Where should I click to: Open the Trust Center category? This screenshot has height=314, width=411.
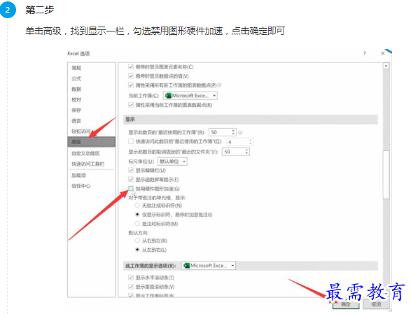tap(81, 186)
